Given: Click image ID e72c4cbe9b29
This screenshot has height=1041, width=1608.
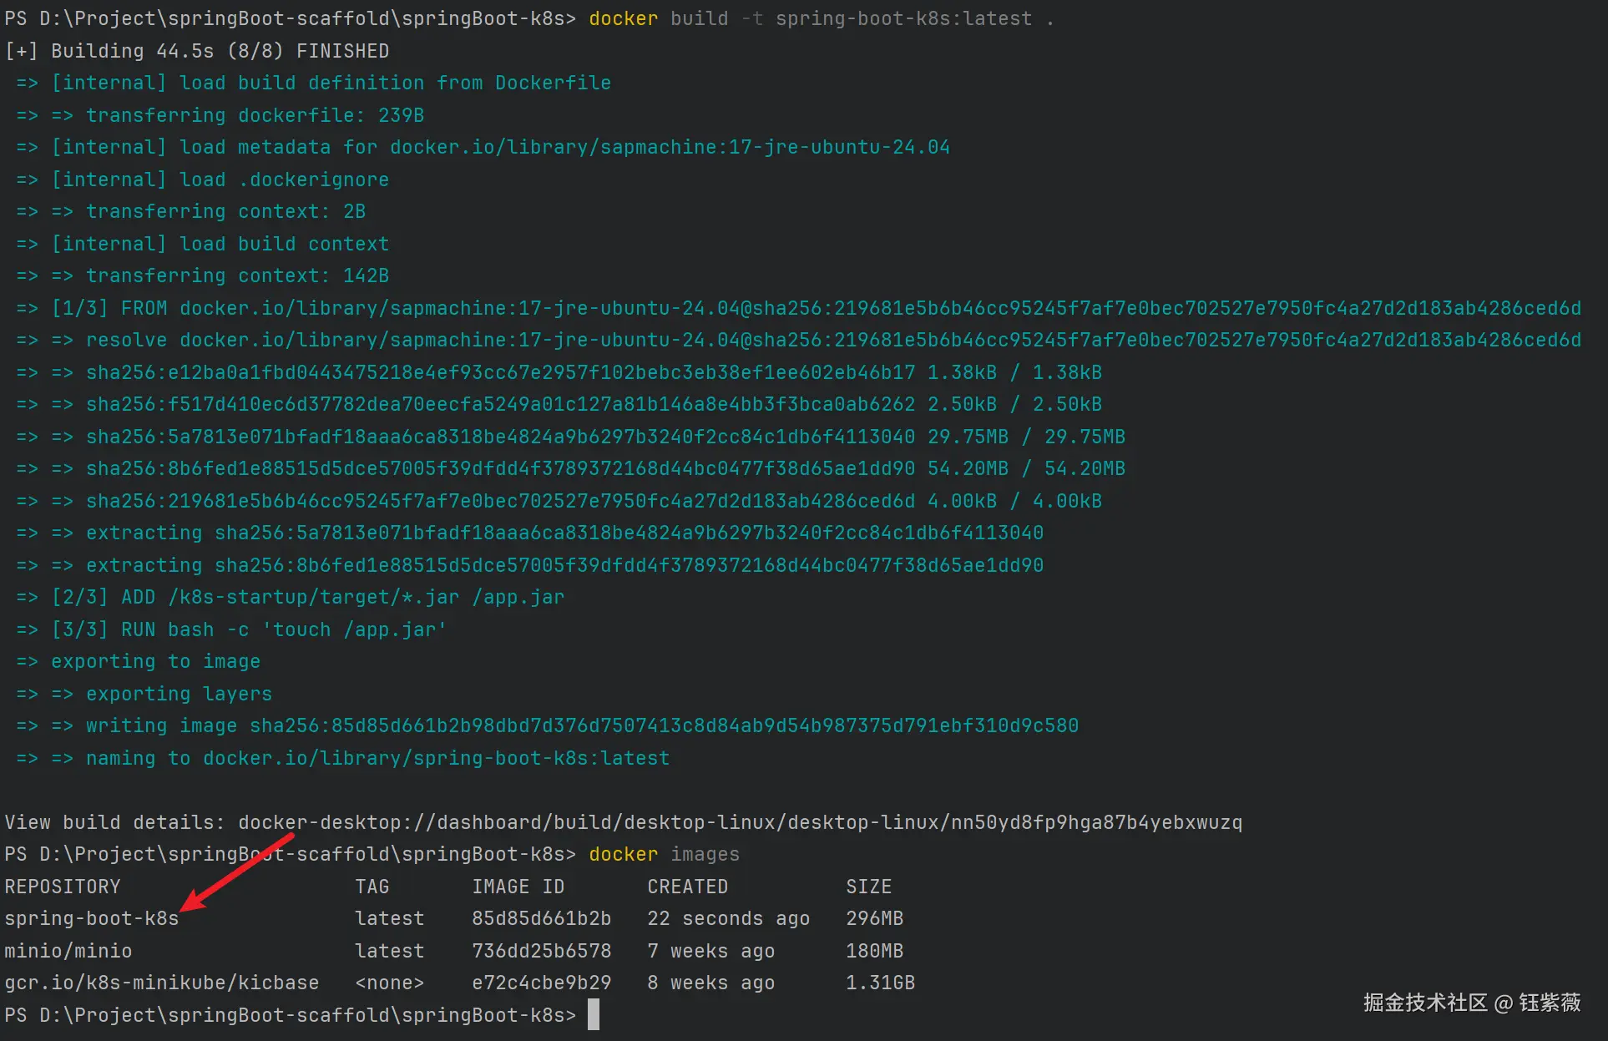Looking at the screenshot, I should [541, 983].
